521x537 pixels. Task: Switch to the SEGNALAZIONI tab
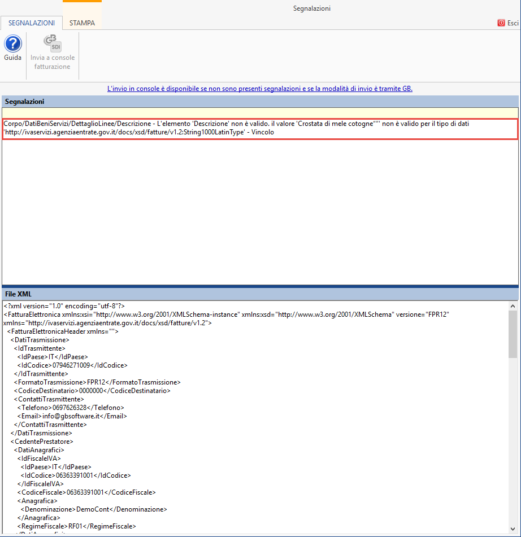click(x=32, y=23)
